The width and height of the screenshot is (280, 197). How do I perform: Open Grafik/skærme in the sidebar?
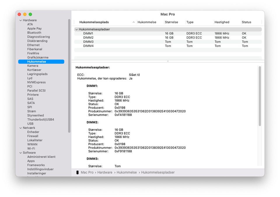[x=38, y=57]
